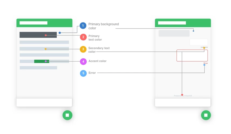Click the bottom input field of right widget
Image resolution: width=231 pixels, height=134 pixels.
click(x=183, y=102)
